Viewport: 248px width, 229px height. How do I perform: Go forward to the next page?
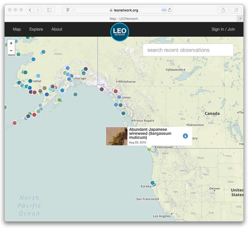(x=38, y=10)
